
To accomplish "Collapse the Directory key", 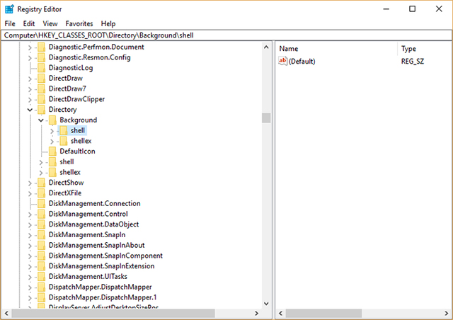I will pos(30,110).
